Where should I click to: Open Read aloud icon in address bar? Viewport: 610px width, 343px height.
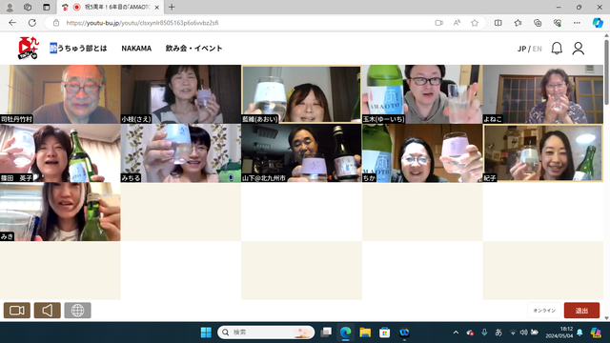click(457, 23)
